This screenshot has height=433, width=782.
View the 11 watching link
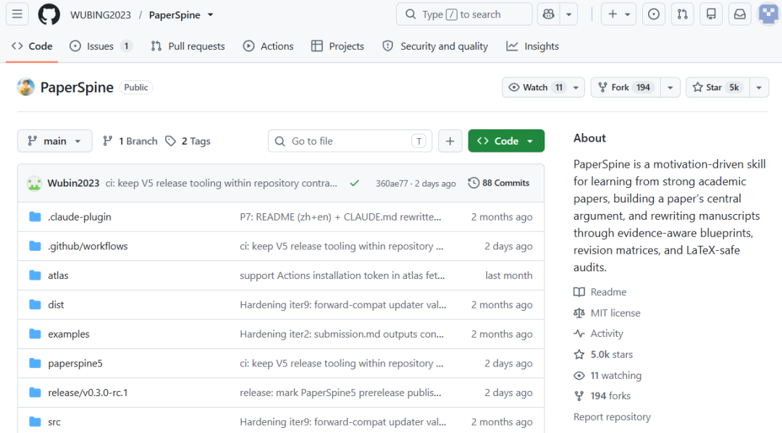pyautogui.click(x=608, y=375)
